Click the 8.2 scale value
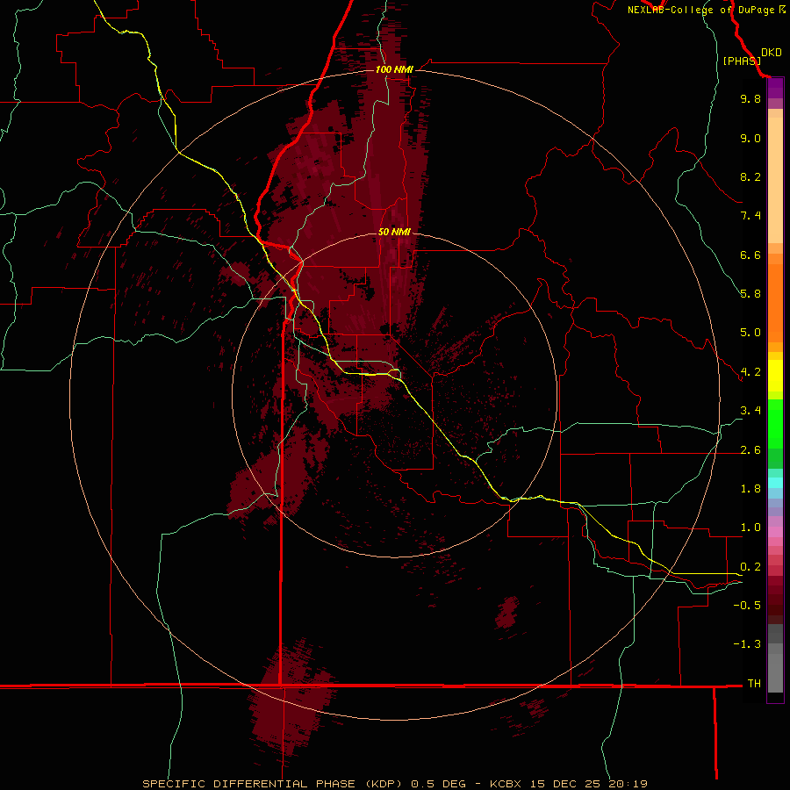Screen dimensions: 790x790 (750, 176)
